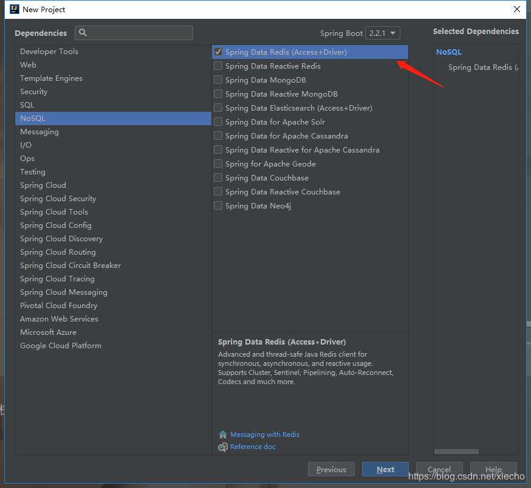
Task: Select Google Cloud Platform category
Action: 113,346
